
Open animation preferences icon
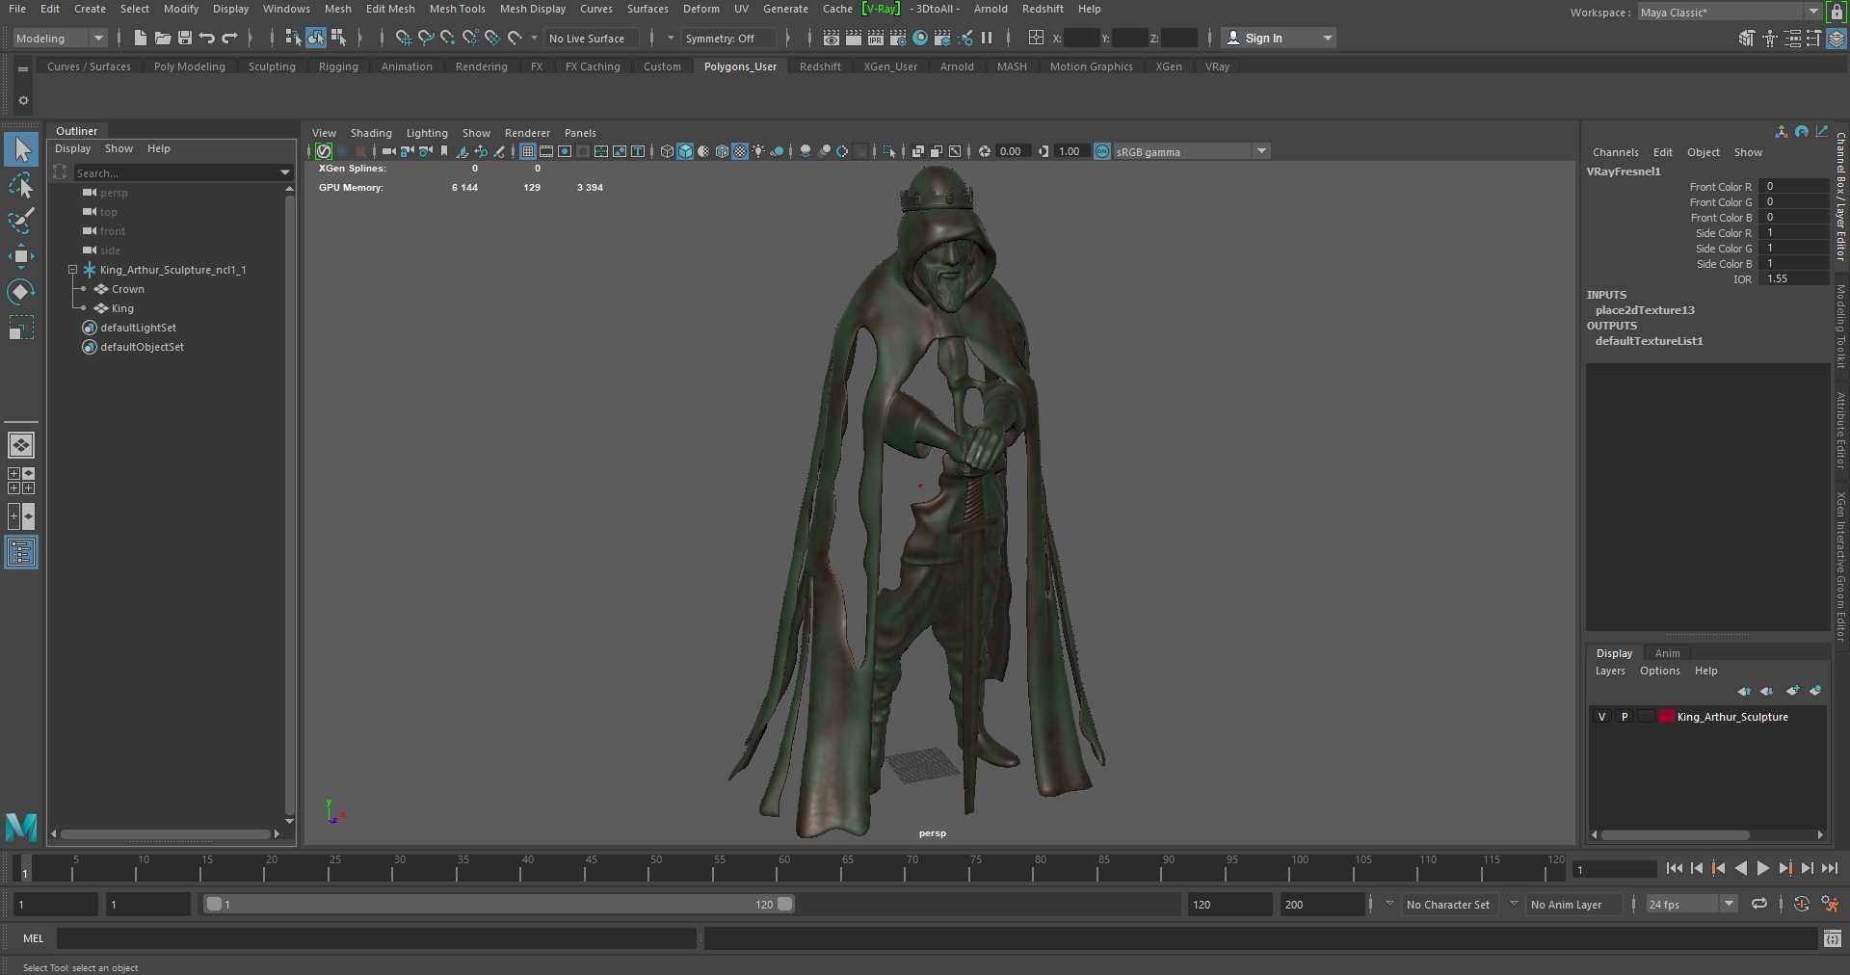coord(1830,904)
